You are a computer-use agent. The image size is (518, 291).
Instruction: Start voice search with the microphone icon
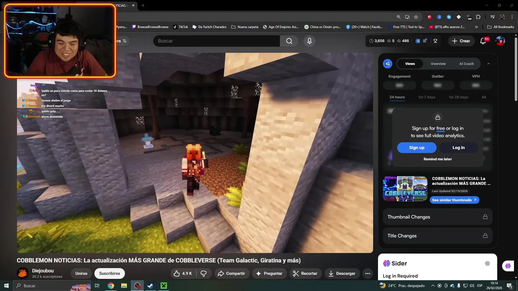pyautogui.click(x=309, y=41)
